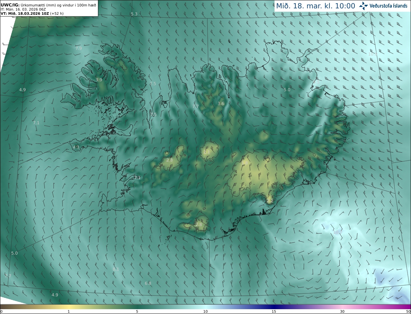Click the Veðurstofa Íslands wordmark text
411x314 pixels.
click(x=389, y=6)
